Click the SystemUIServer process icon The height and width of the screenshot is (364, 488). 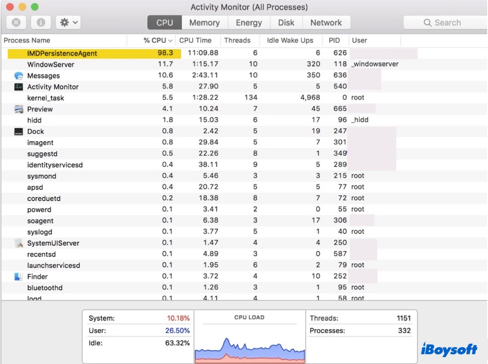[x=19, y=243]
